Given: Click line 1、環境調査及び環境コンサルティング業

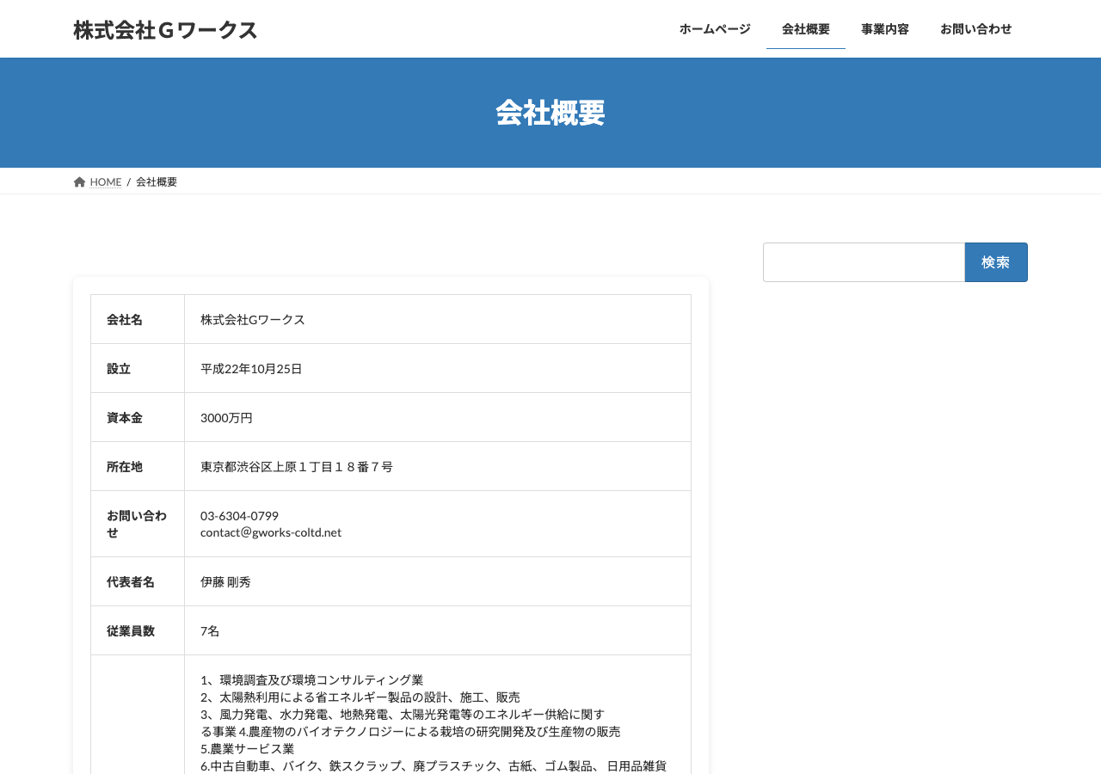Looking at the screenshot, I should [312, 679].
